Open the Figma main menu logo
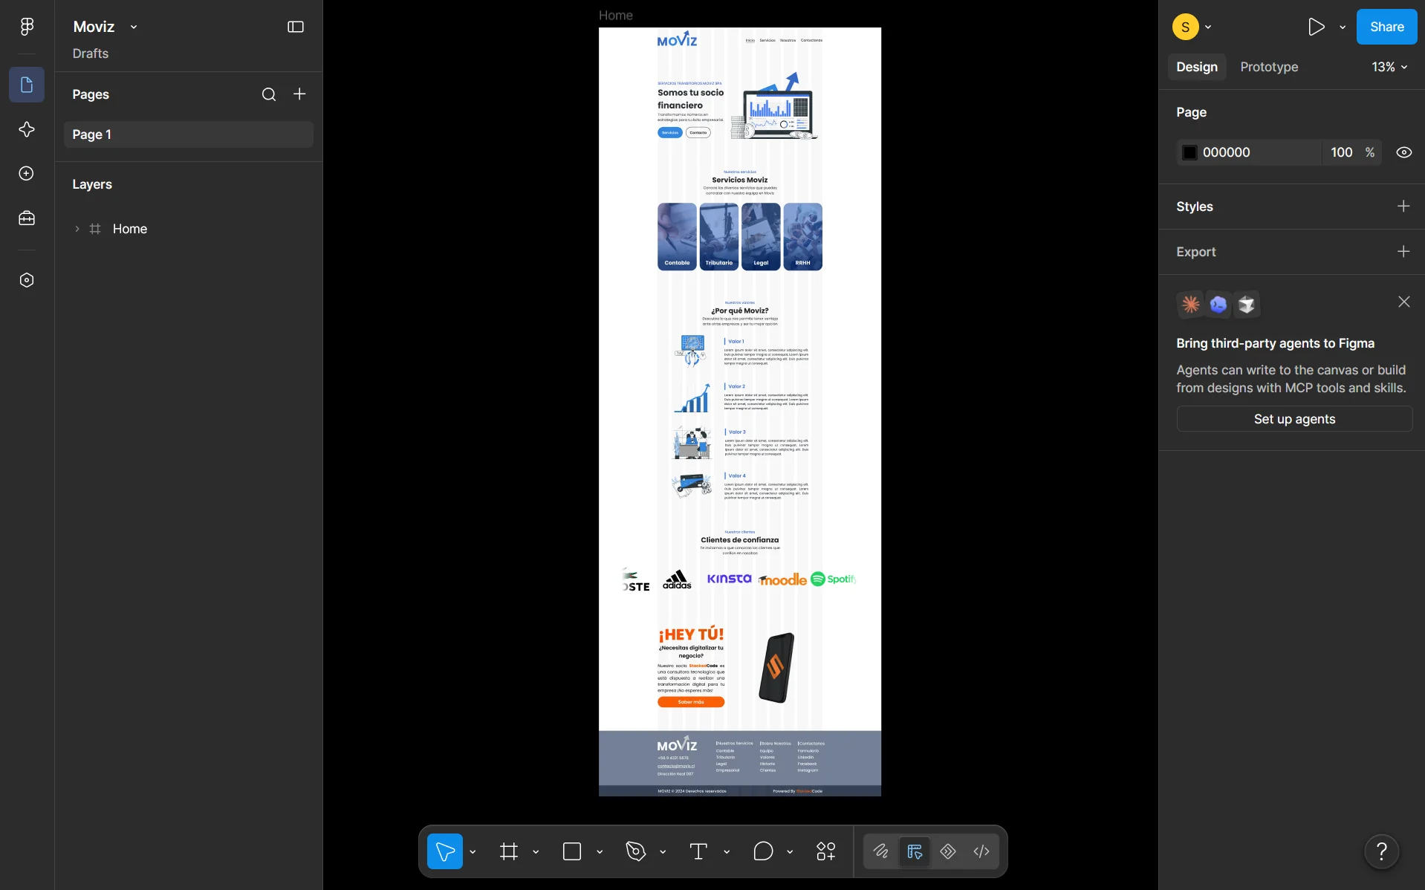The image size is (1425, 890). 27,27
